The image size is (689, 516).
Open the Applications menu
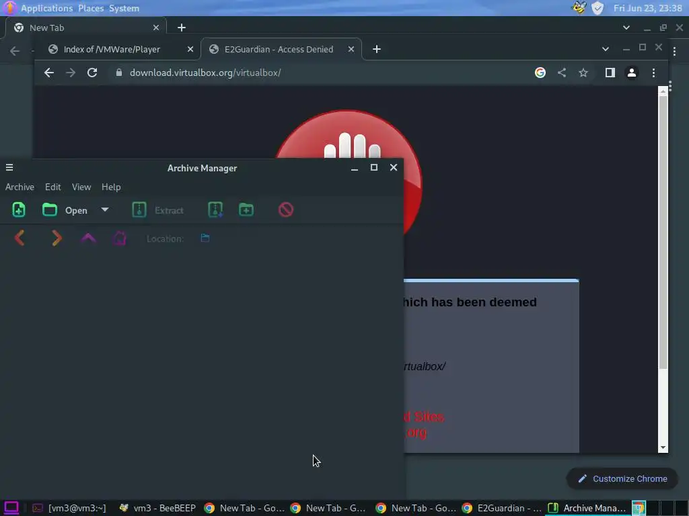(46, 8)
